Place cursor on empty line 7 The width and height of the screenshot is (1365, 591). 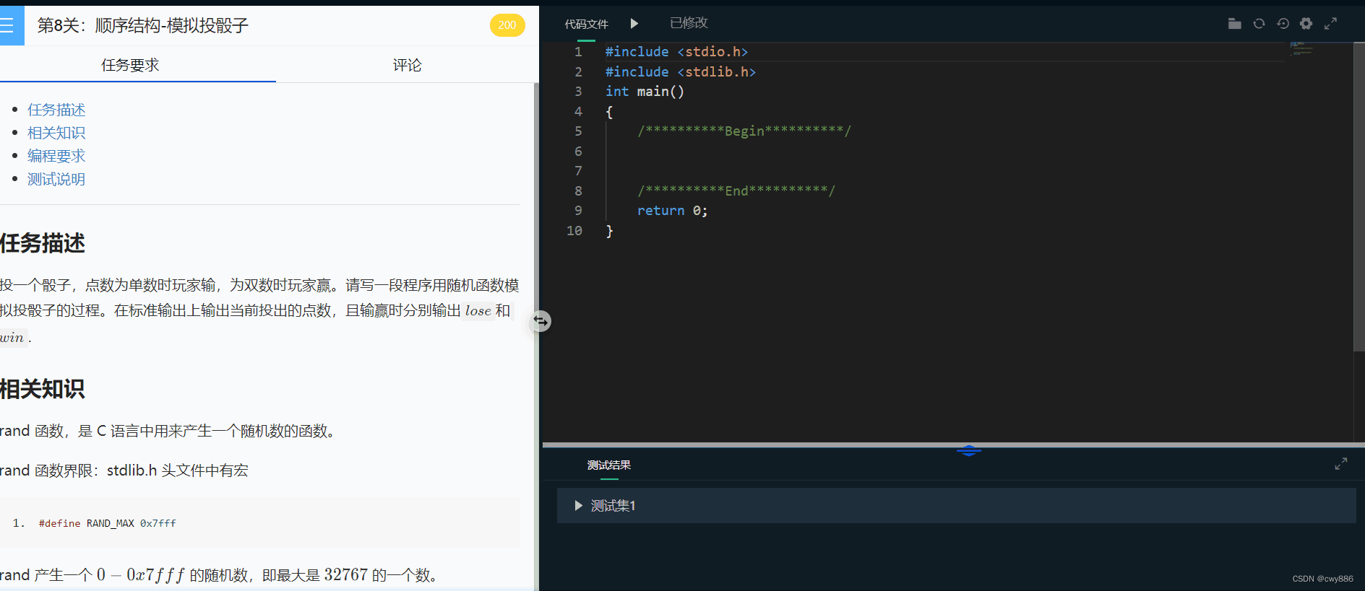pos(943,171)
